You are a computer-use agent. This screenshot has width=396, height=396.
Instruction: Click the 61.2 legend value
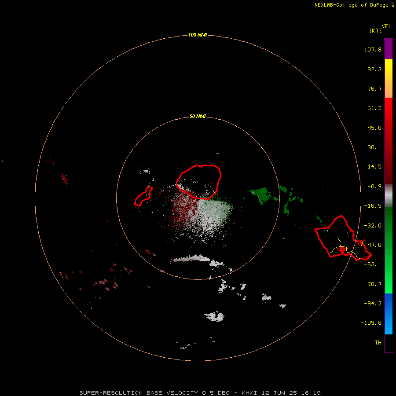(x=374, y=108)
